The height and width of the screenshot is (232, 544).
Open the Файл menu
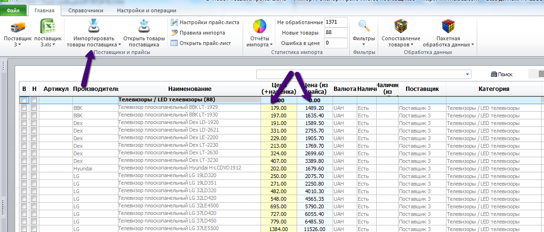(13, 11)
